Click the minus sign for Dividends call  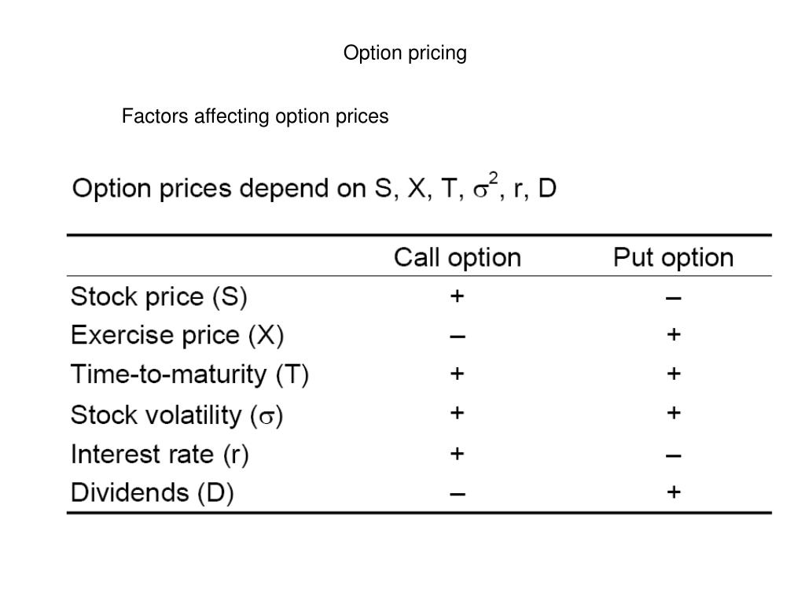(458, 495)
